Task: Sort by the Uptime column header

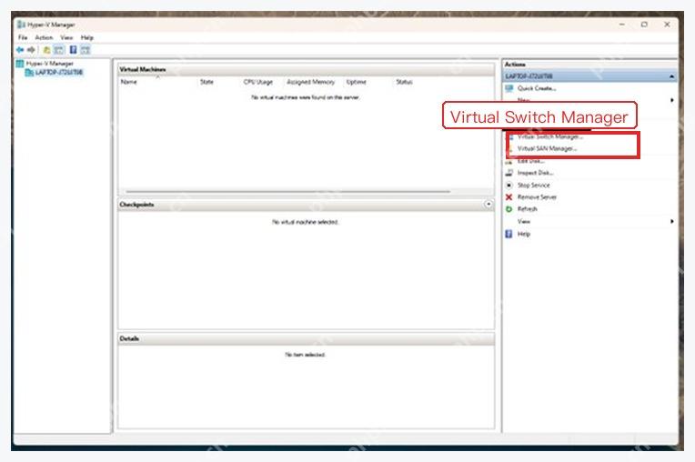Action: pyautogui.click(x=357, y=82)
